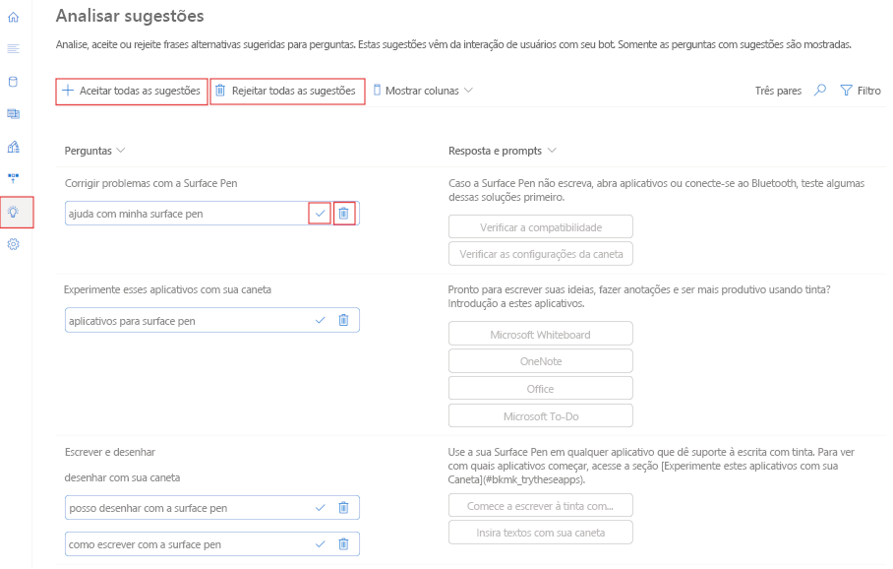893x569 pixels.
Task: Open the Topics icon in the sidebar
Action: pyautogui.click(x=13, y=49)
